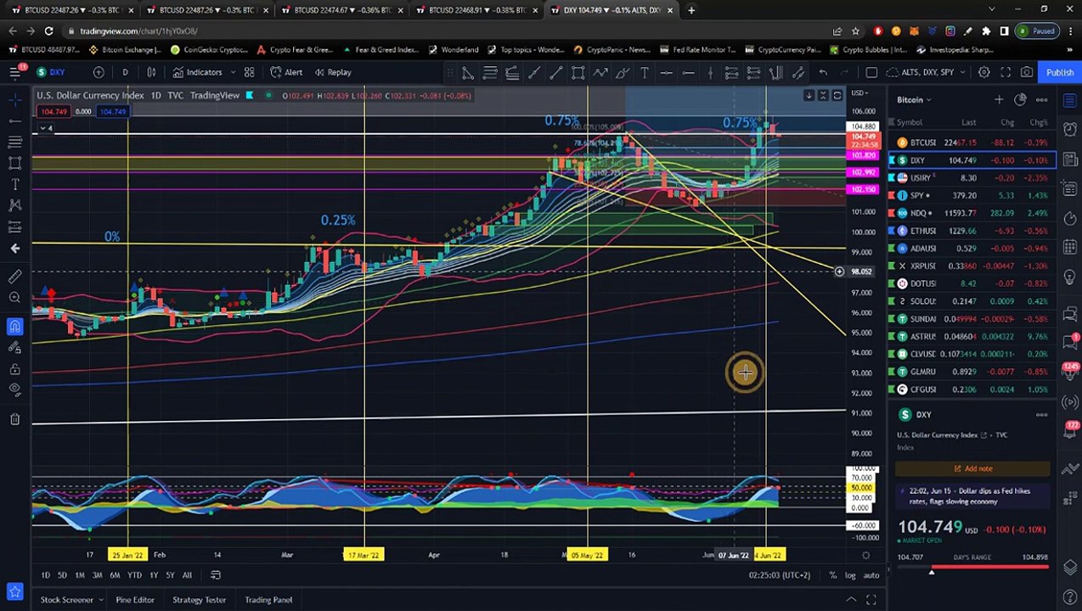Select the ETHUSD row in watchlist
Viewport: 1082px width, 611px height.
[972, 231]
